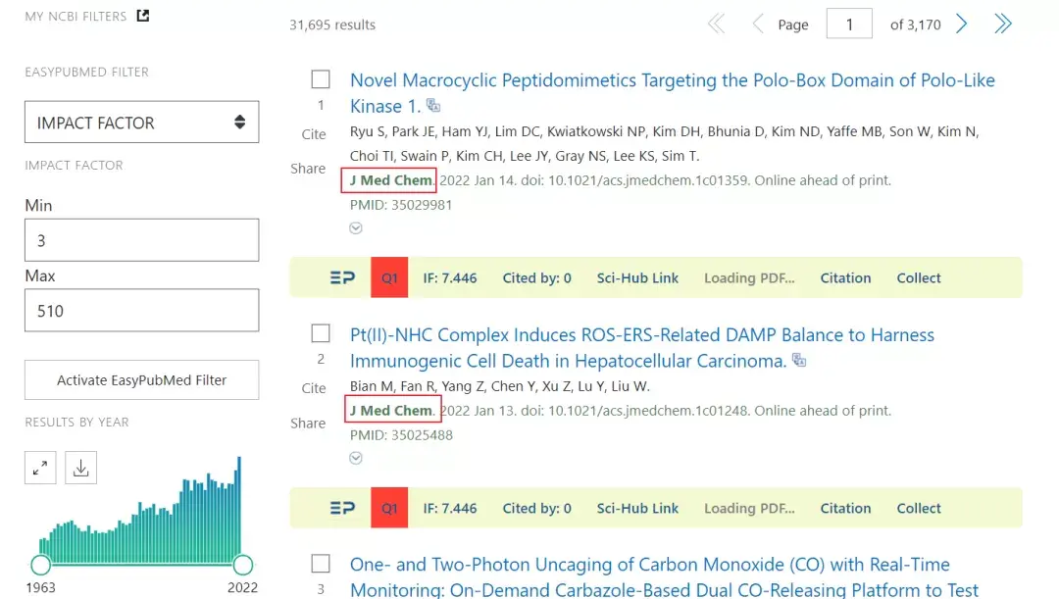Viewport: 1059px width, 599px height.
Task: Open Share options for the second article
Action: [x=308, y=424]
